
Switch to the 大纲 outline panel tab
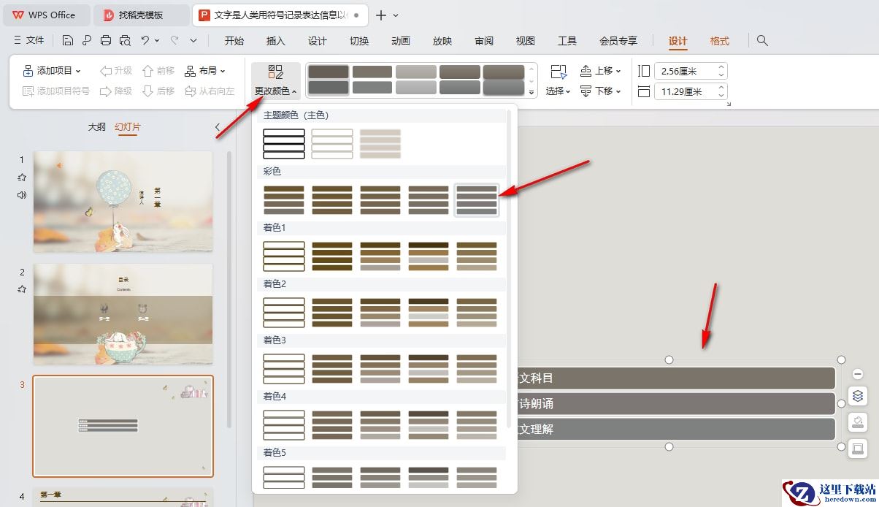96,127
